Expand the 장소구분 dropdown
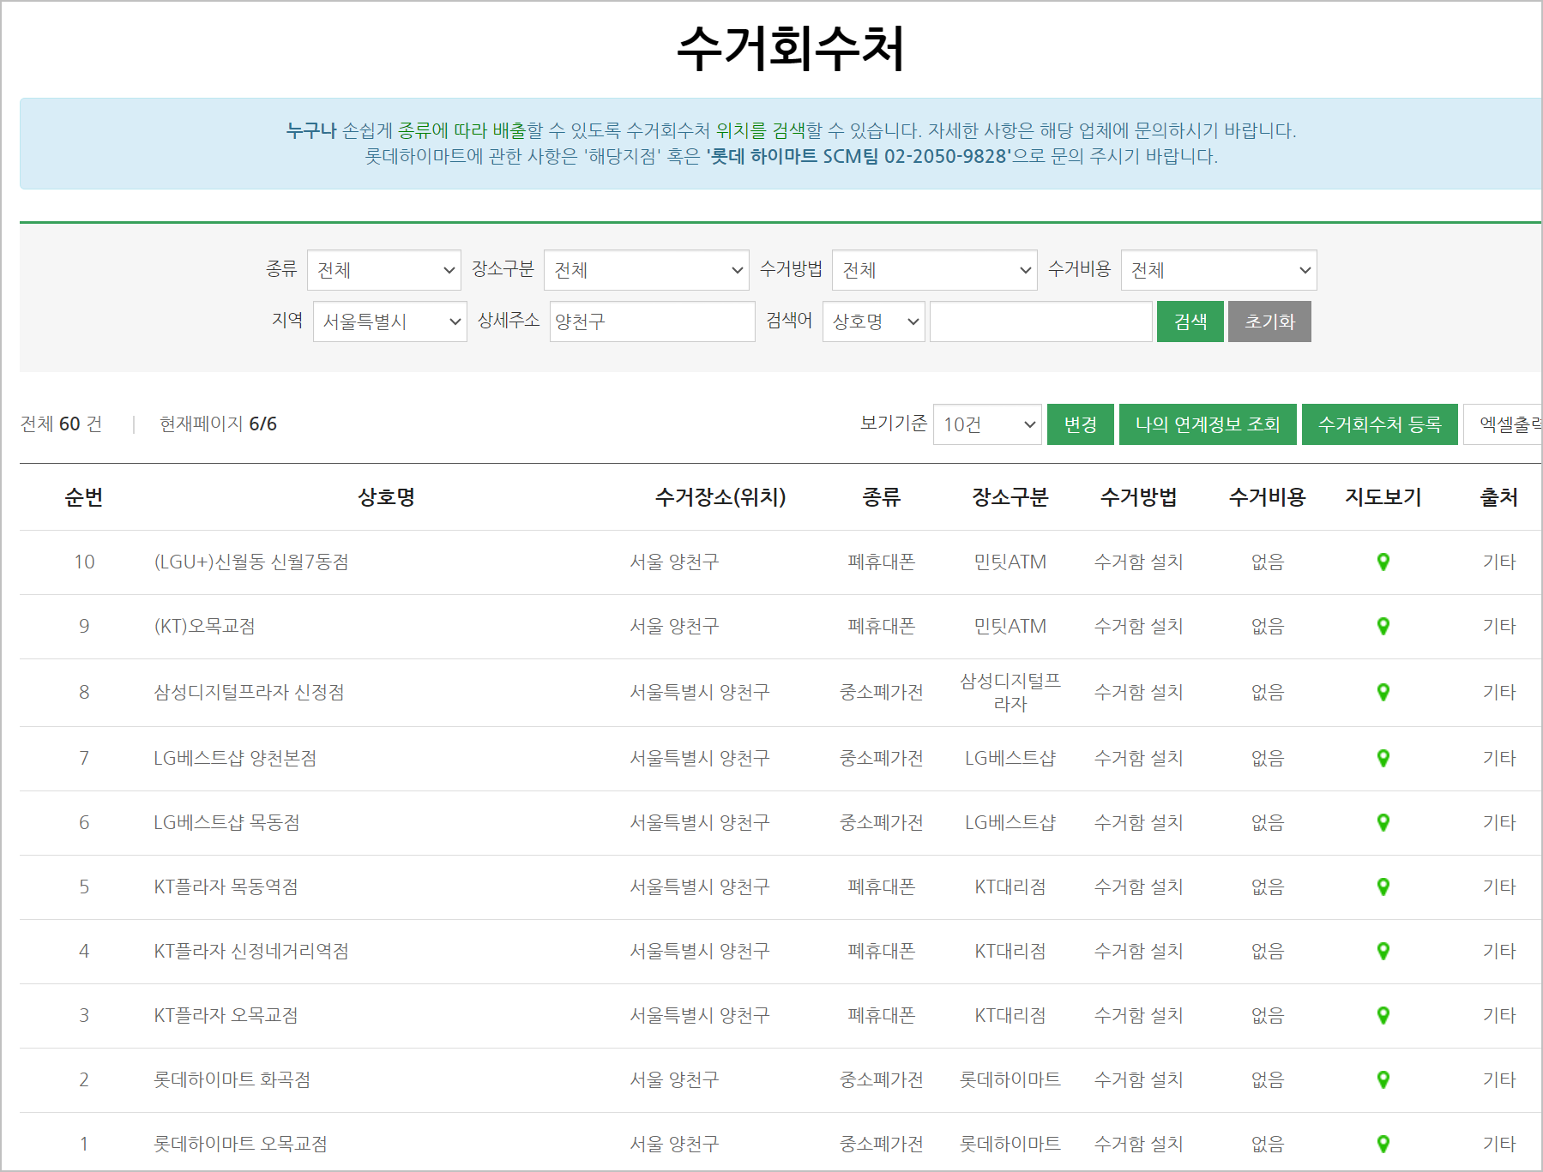The width and height of the screenshot is (1543, 1172). pos(646,270)
